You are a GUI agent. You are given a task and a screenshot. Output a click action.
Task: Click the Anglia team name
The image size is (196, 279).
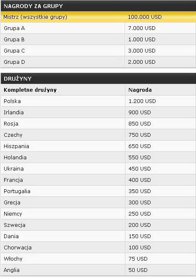pos(12,270)
